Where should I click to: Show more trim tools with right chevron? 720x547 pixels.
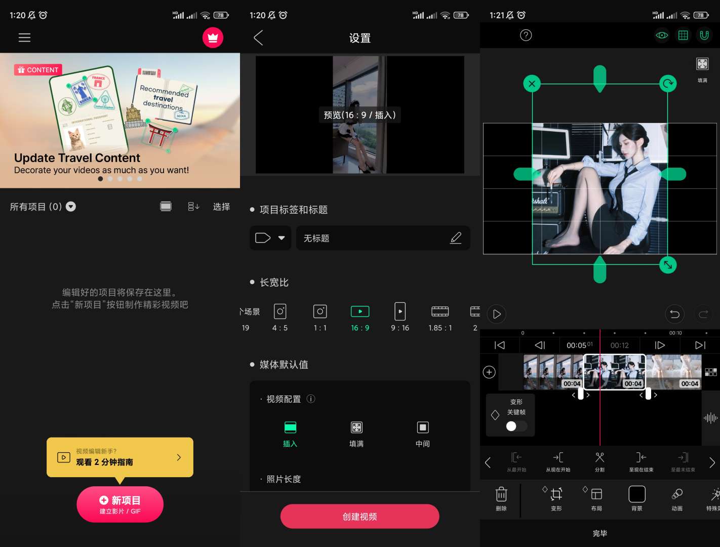click(x=712, y=462)
